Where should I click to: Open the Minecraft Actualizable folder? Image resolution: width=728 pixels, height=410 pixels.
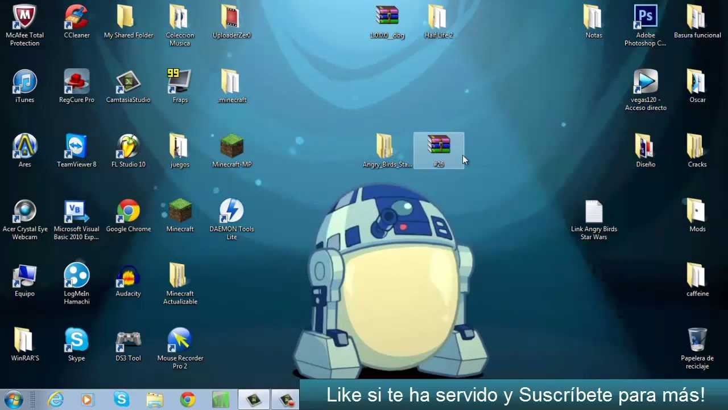coord(180,284)
